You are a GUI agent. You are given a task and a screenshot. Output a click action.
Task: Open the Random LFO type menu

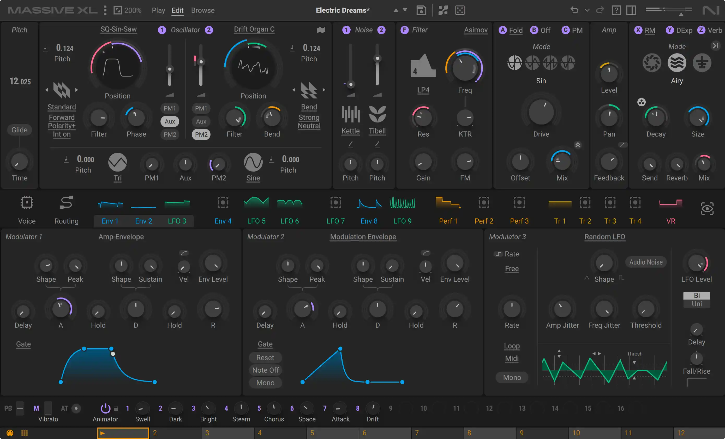(x=605, y=237)
